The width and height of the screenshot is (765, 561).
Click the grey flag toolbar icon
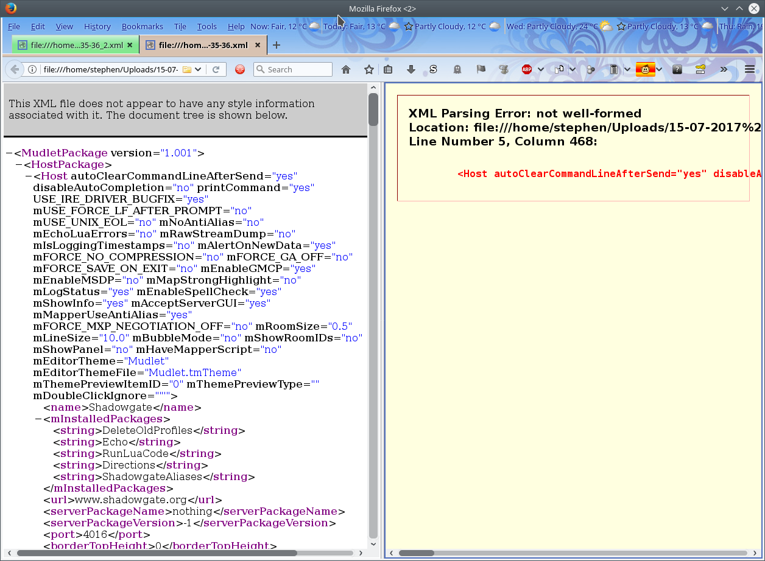(481, 69)
